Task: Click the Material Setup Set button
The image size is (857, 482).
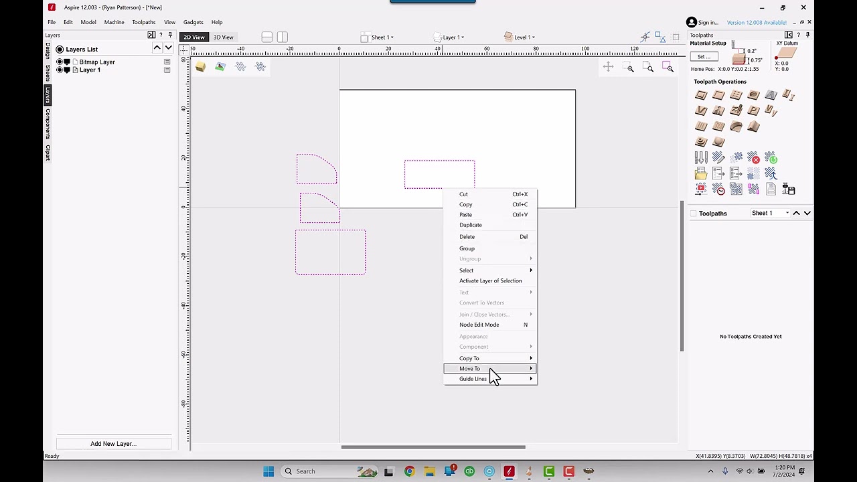Action: click(x=704, y=56)
